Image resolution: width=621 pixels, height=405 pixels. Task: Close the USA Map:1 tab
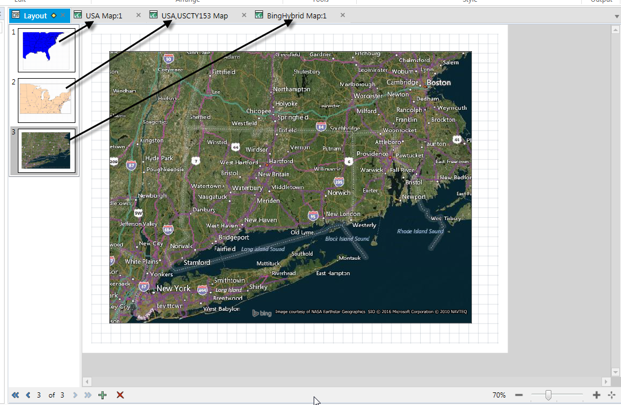[138, 15]
